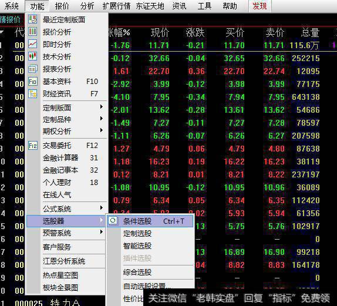Expand the 预警系统 submenu arrow
The height and width of the screenshot is (306, 337).
tap(102, 232)
